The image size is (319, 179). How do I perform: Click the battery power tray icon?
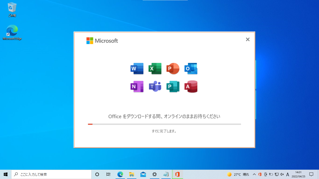pyautogui.click(x=271, y=174)
